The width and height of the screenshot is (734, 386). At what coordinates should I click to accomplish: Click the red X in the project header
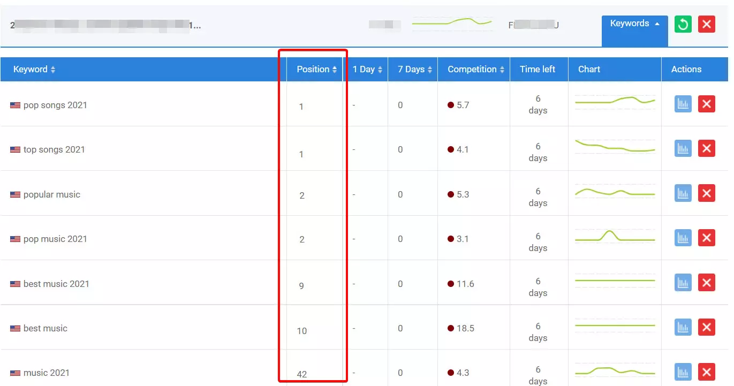(x=707, y=24)
